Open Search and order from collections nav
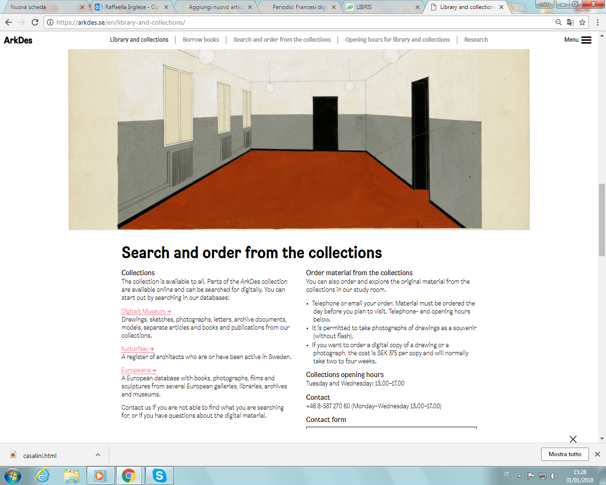 pos(282,40)
